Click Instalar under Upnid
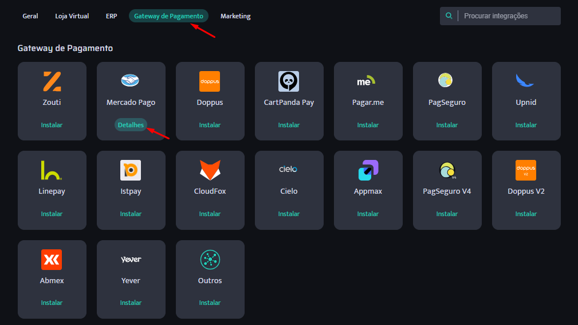 click(x=526, y=125)
